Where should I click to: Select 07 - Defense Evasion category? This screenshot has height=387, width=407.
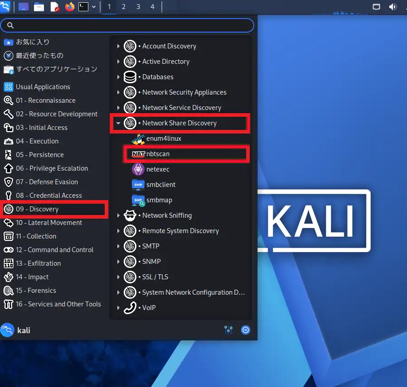pyautogui.click(x=54, y=182)
